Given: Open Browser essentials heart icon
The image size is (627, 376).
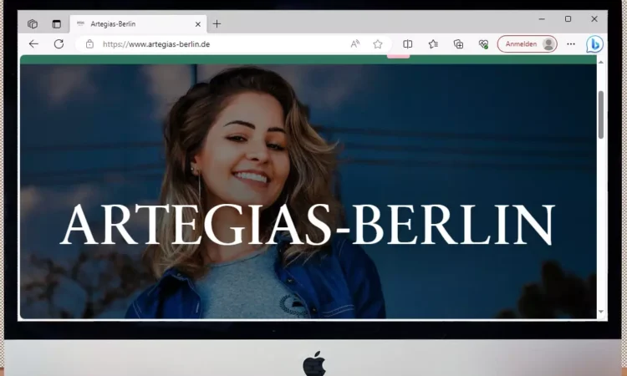Looking at the screenshot, I should (x=483, y=44).
